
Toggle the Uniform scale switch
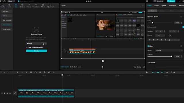pos(183,27)
